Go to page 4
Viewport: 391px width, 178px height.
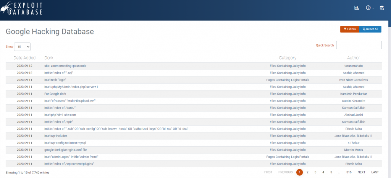coord(323,172)
